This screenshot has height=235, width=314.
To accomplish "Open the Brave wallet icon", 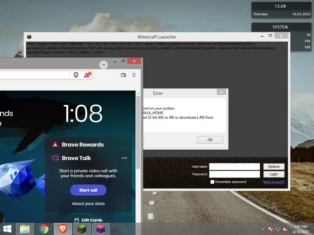I will (124, 75).
